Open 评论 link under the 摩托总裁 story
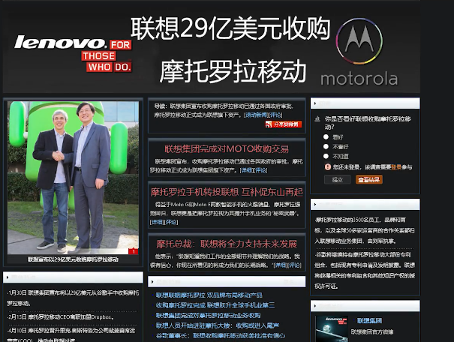The width and height of the screenshot is (454, 342). (294, 265)
